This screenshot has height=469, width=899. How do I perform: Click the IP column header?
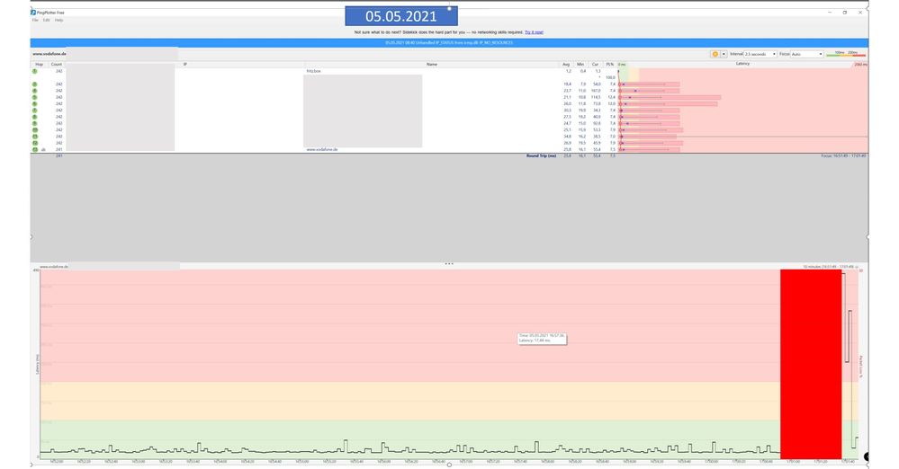pos(184,64)
